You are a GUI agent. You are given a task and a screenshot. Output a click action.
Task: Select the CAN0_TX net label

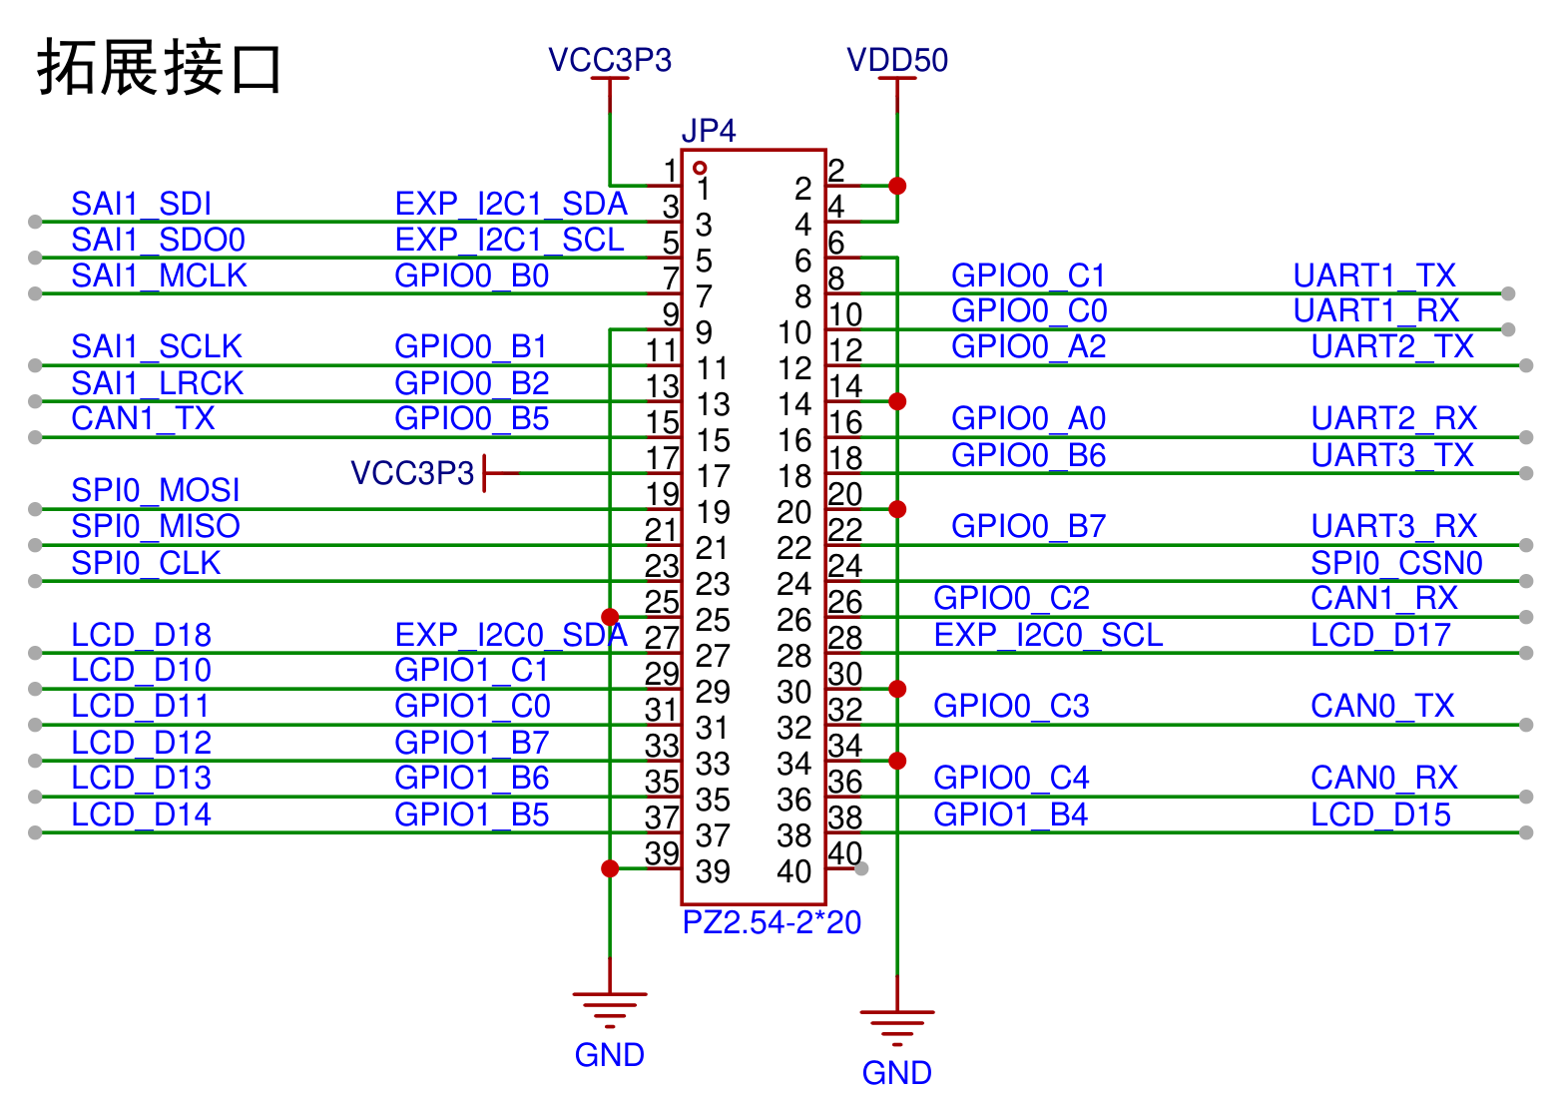[x=1382, y=706]
